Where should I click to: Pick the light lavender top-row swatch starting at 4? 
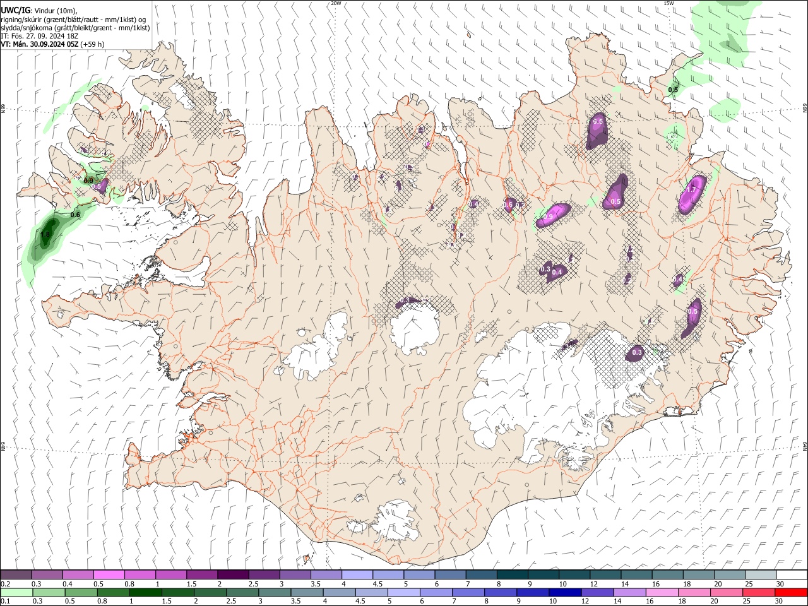click(357, 574)
